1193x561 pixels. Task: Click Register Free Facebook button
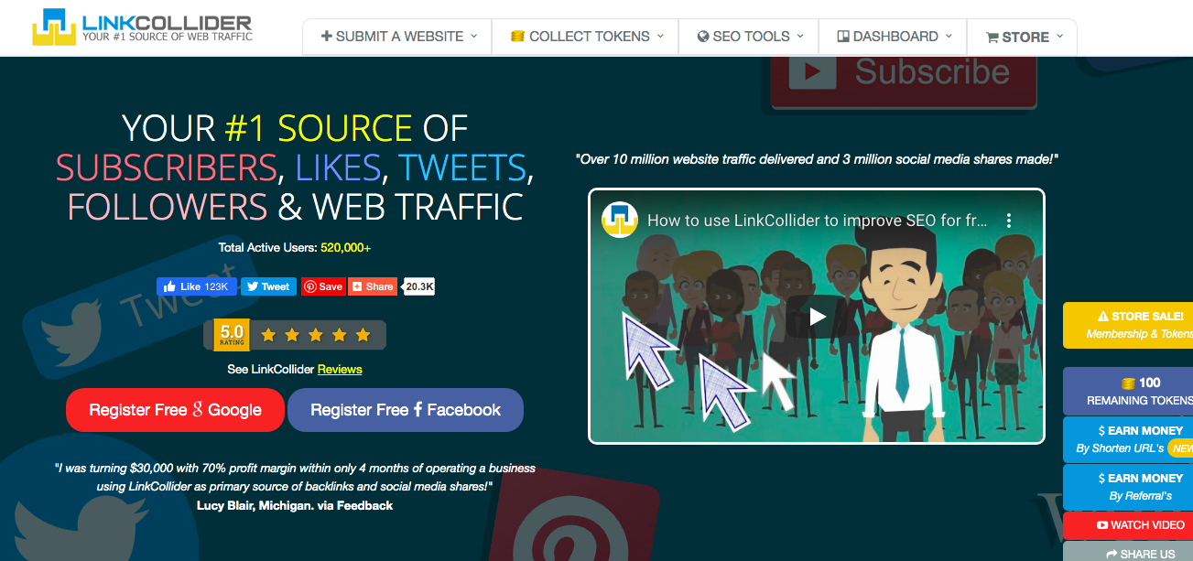406,410
